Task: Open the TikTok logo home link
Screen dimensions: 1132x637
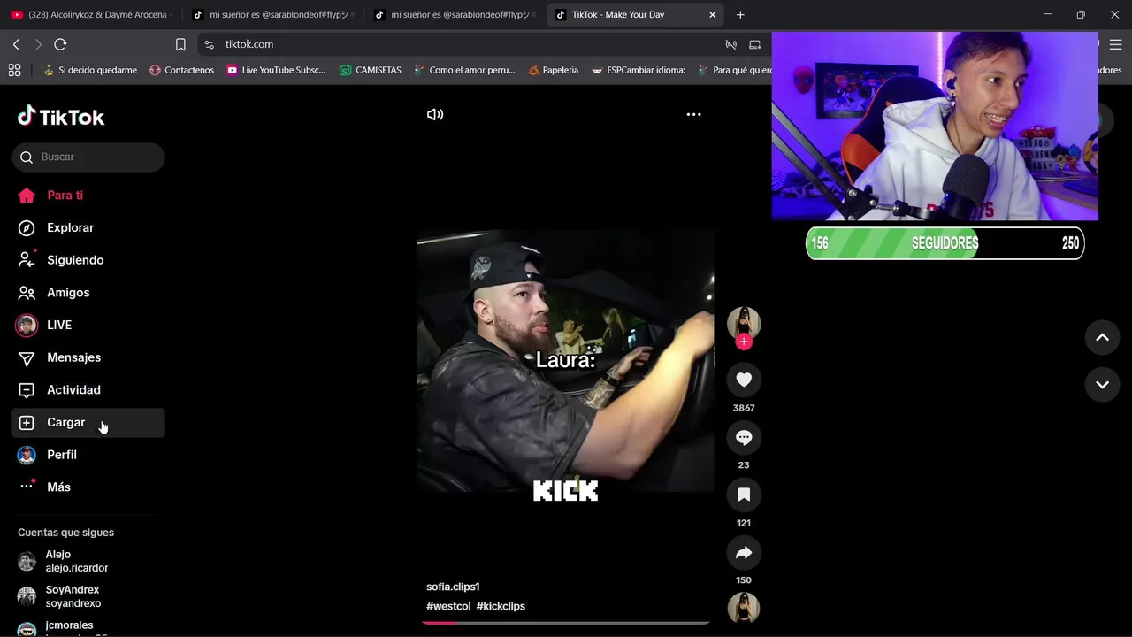Action: coord(61,117)
